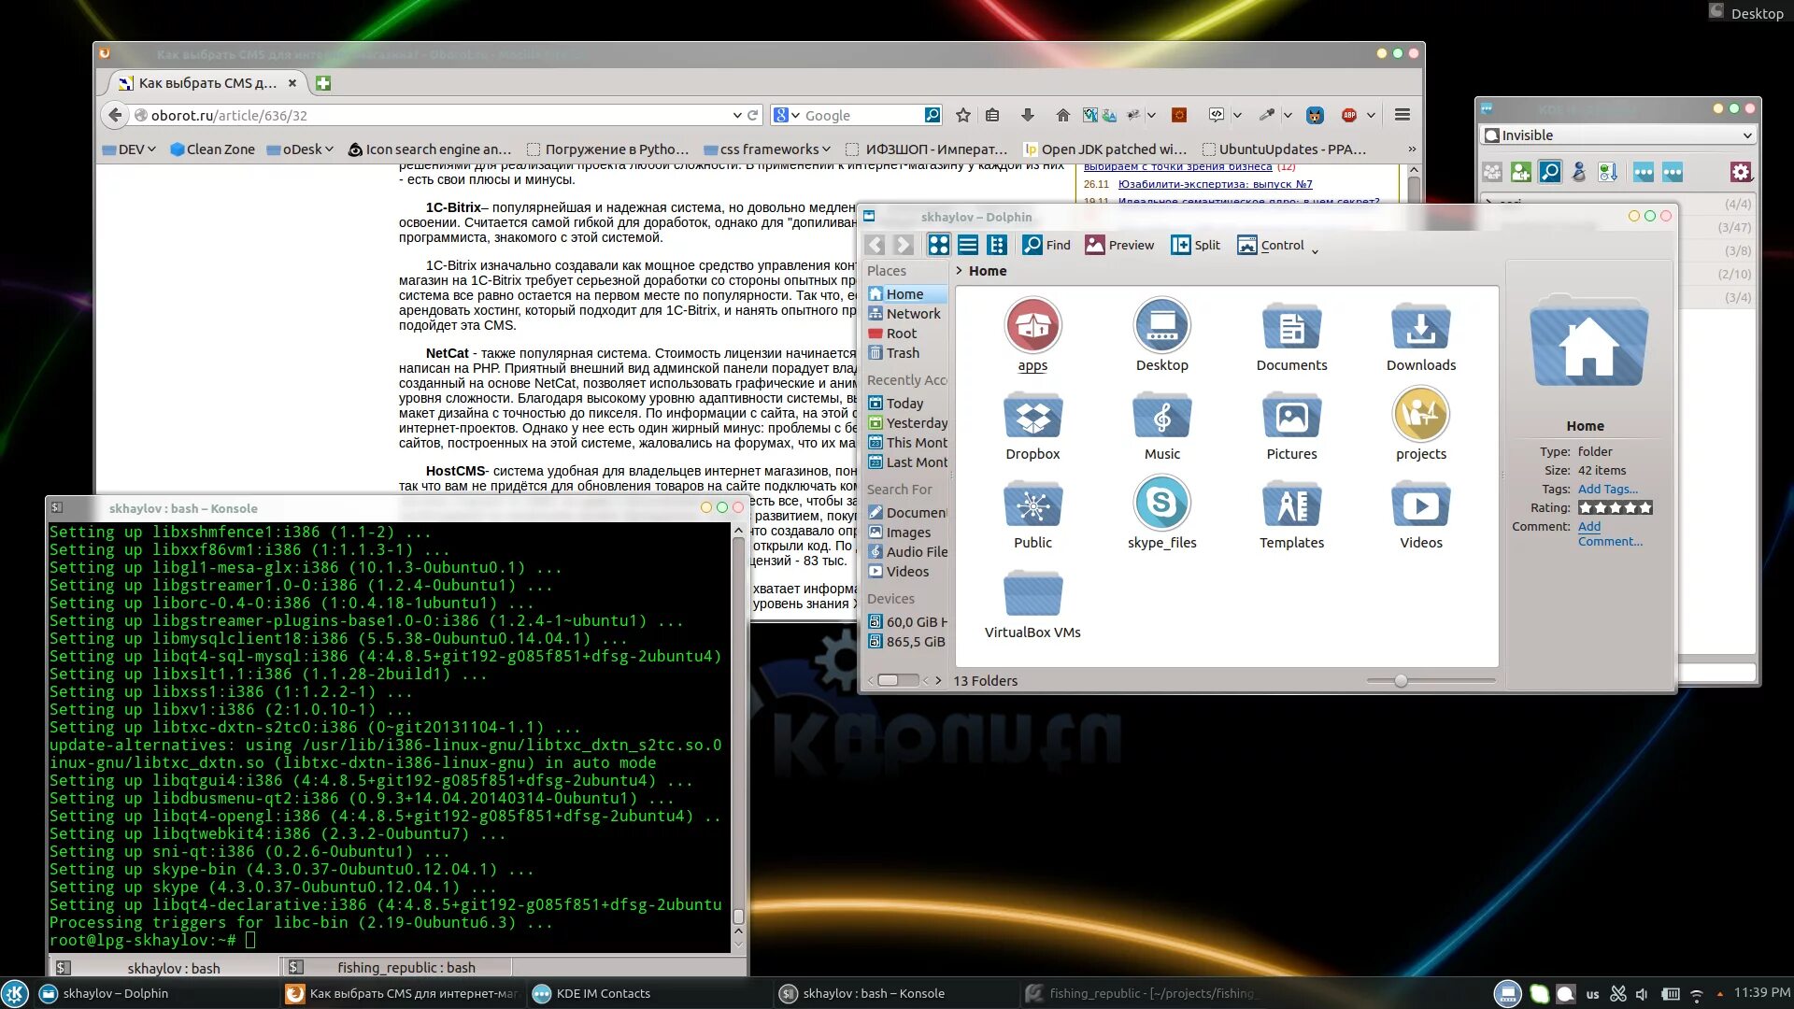Switch Dolphin to Compact view mode
This screenshot has width=1794, height=1009.
pyautogui.click(x=968, y=245)
